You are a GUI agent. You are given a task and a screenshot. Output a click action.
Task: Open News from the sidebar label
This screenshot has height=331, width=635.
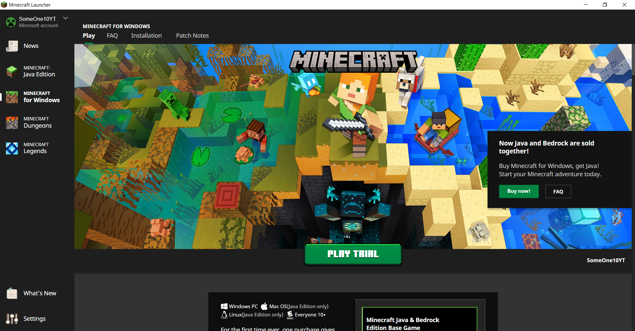click(31, 46)
